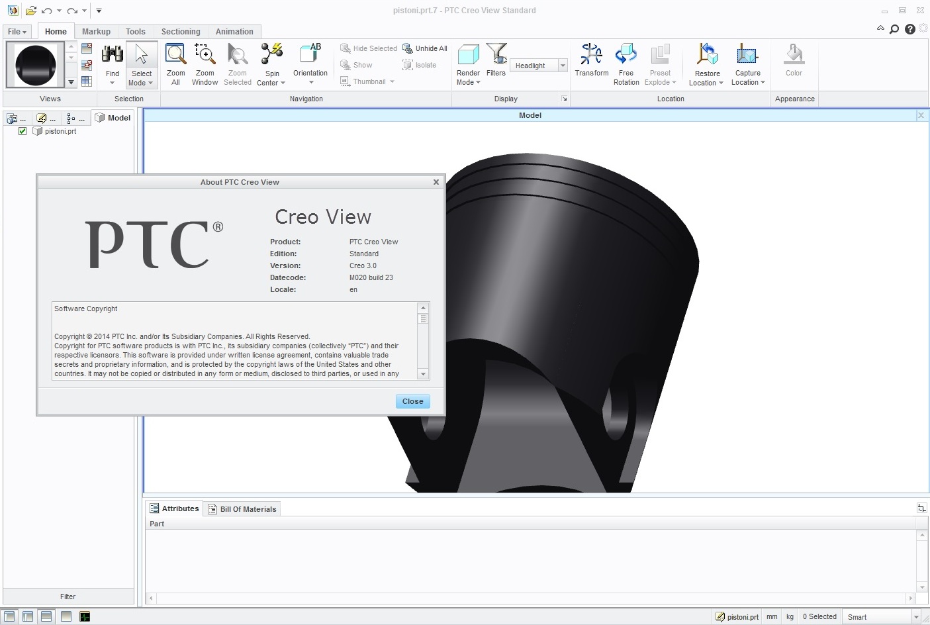Select pistoni.prt in the model tree
930x625 pixels.
click(x=60, y=131)
